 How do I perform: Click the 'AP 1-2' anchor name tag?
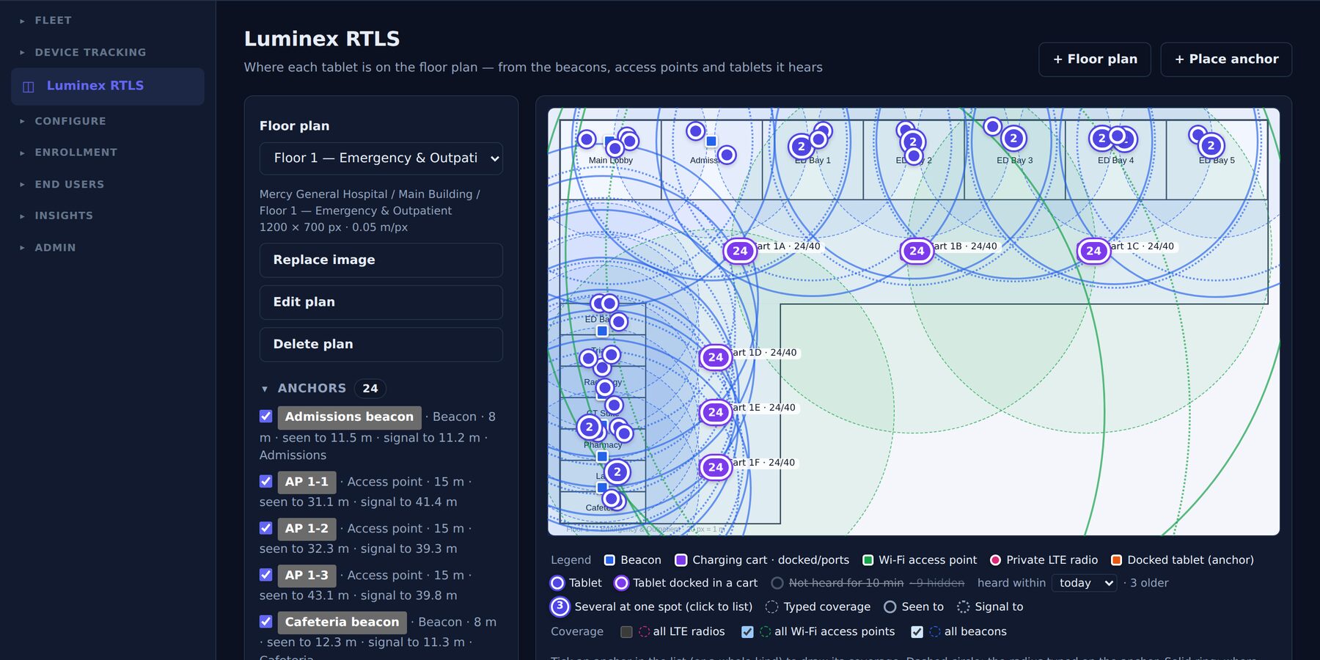click(307, 529)
